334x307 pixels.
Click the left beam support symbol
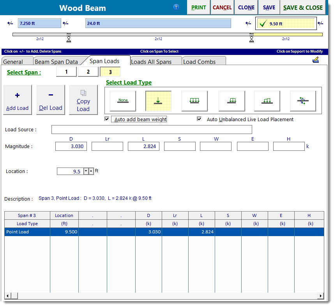pos(69,38)
